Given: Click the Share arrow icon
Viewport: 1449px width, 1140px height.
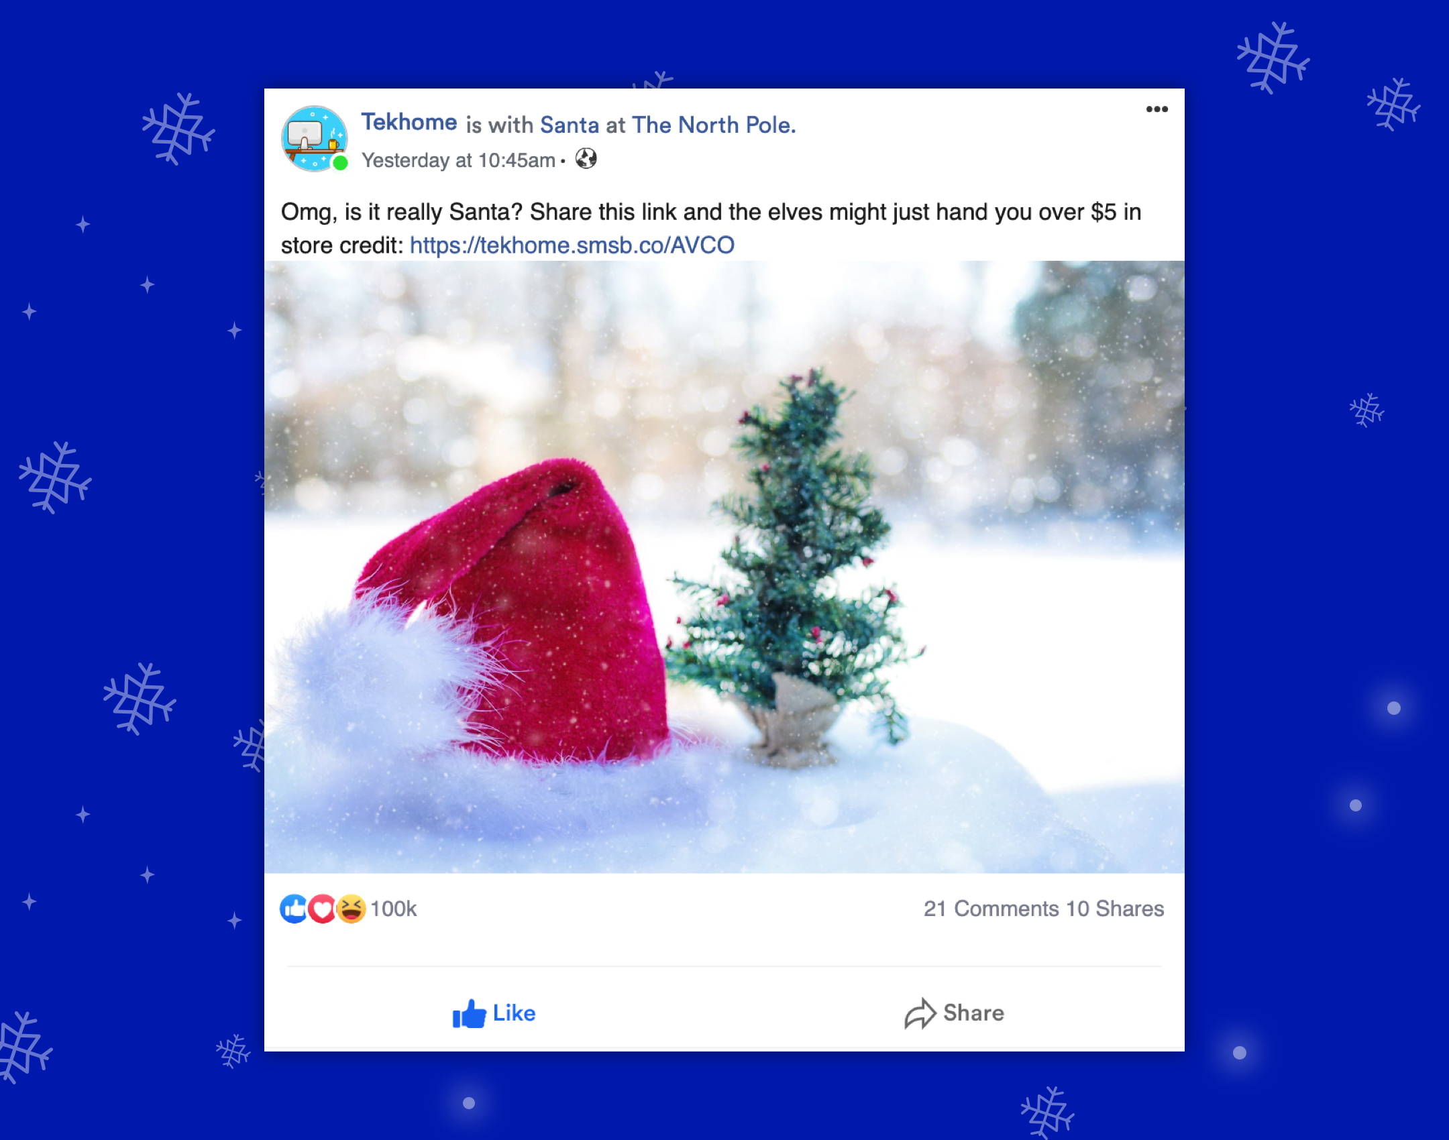Looking at the screenshot, I should coord(920,1013).
